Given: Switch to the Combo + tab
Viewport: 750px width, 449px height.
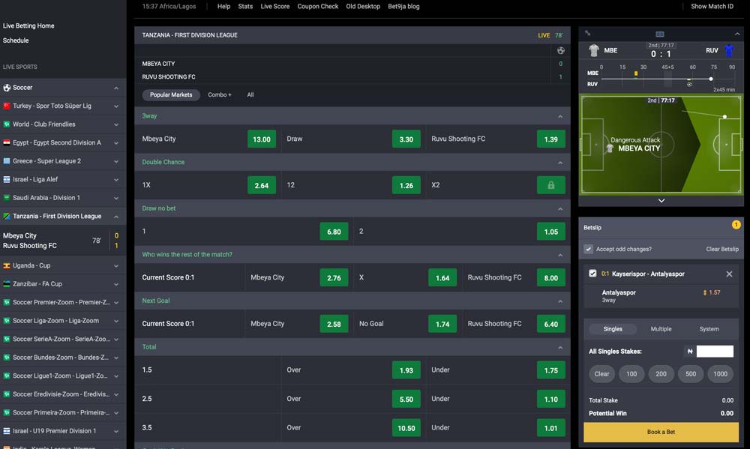Looking at the screenshot, I should point(220,94).
